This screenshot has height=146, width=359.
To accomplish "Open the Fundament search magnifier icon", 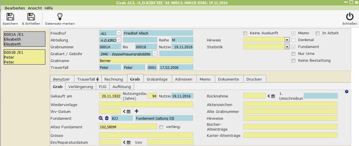I will (101, 118).
